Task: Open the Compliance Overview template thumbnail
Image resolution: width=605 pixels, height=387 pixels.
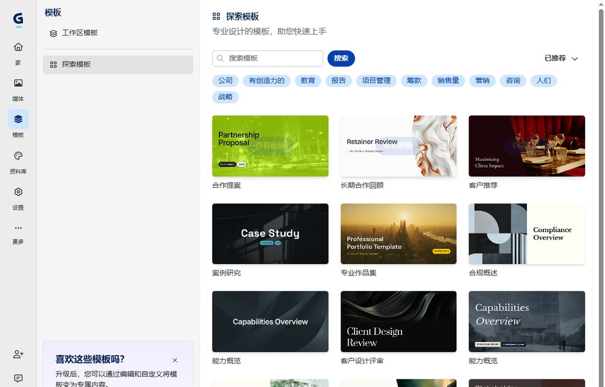Action: click(527, 234)
